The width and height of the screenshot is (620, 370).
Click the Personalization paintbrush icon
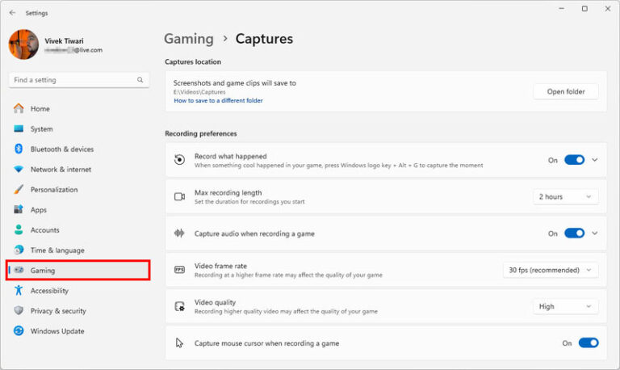pos(19,190)
